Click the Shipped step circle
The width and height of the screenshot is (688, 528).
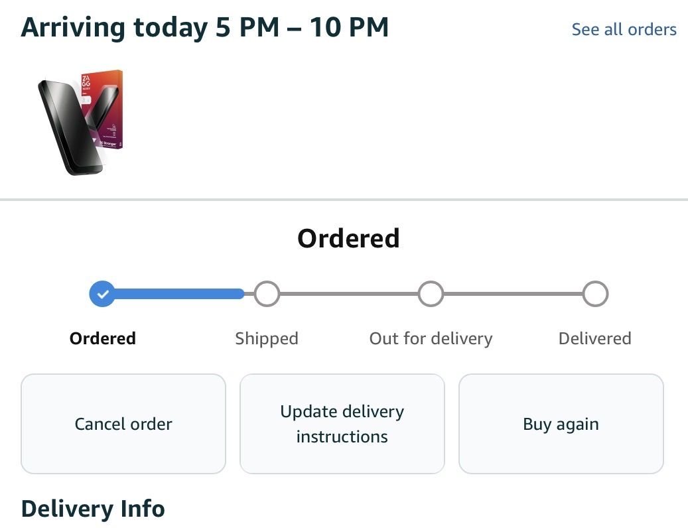[x=267, y=293]
